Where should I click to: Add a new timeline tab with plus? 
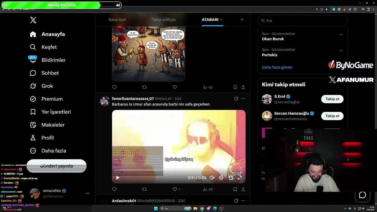tap(242, 20)
